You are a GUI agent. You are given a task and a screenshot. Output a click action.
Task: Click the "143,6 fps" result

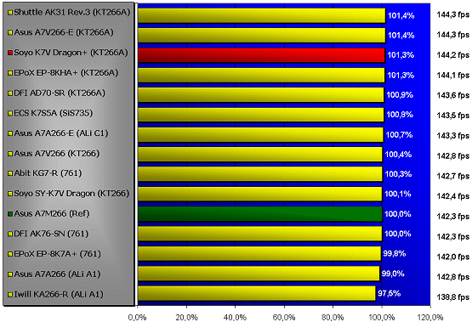(453, 95)
